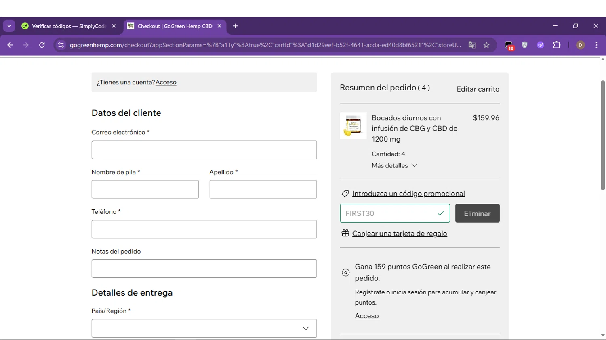Click the scrollbar up arrow
The height and width of the screenshot is (340, 606).
[602, 60]
